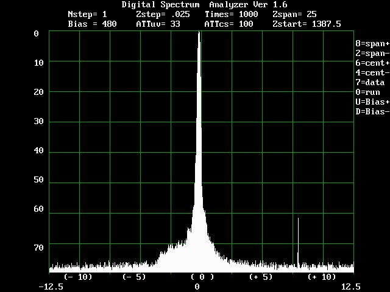Select the 'U=Bias+' command label
Viewport: 390px width, 292px height.
click(372, 102)
